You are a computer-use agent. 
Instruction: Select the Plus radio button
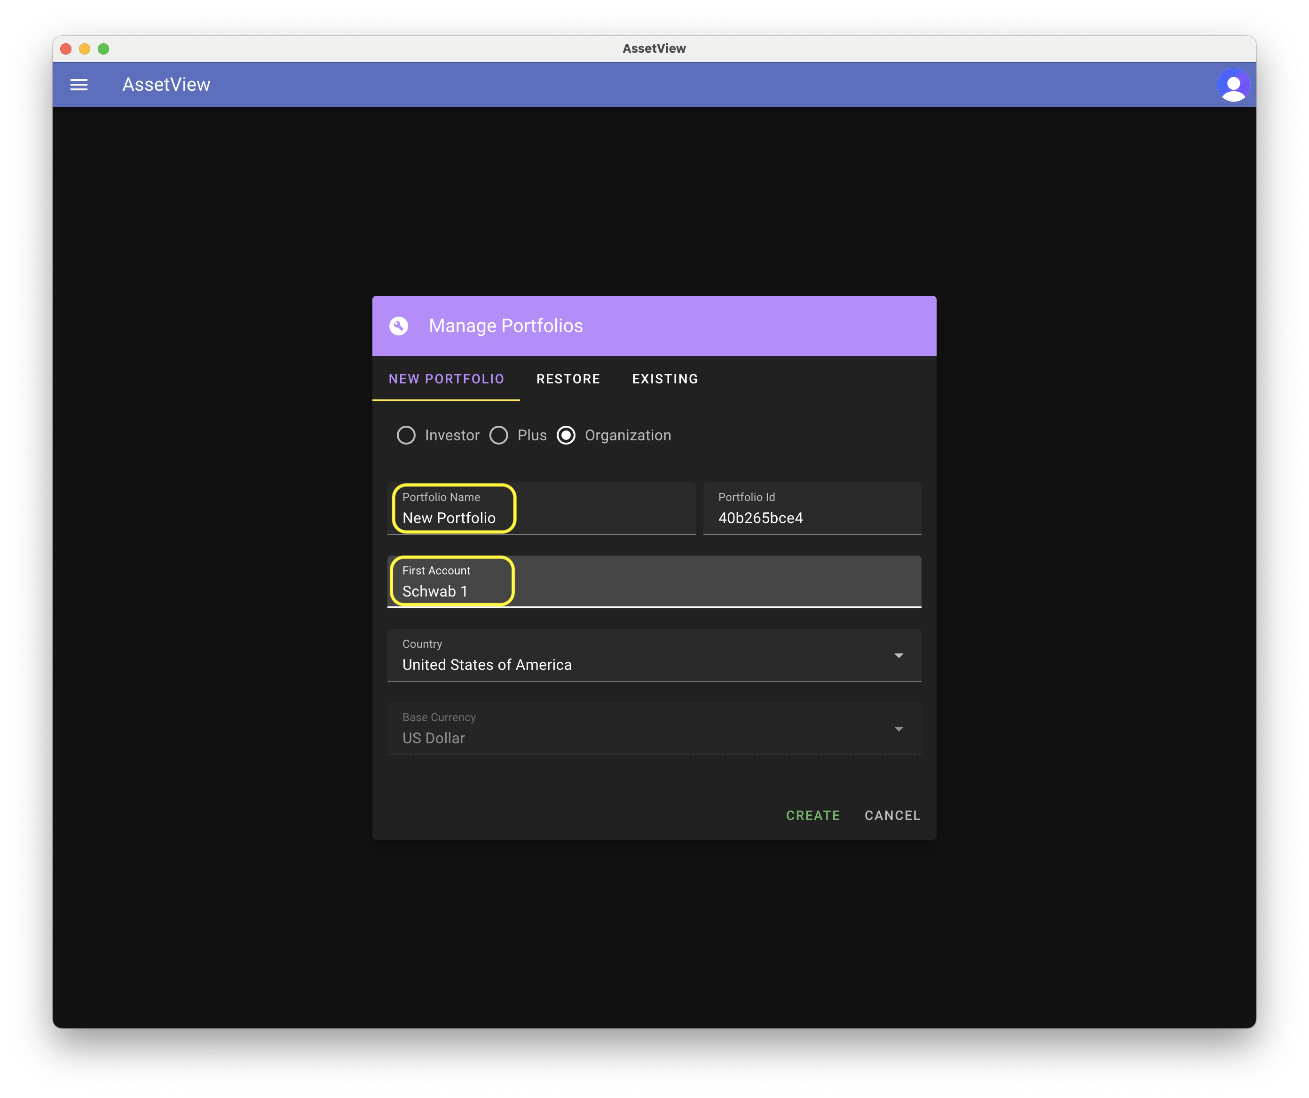[x=499, y=435]
